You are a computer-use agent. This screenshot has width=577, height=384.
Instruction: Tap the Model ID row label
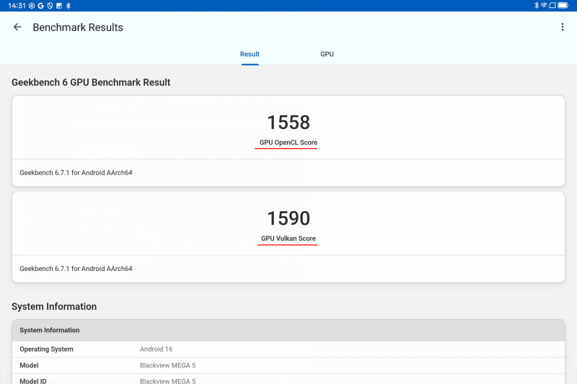(33, 381)
